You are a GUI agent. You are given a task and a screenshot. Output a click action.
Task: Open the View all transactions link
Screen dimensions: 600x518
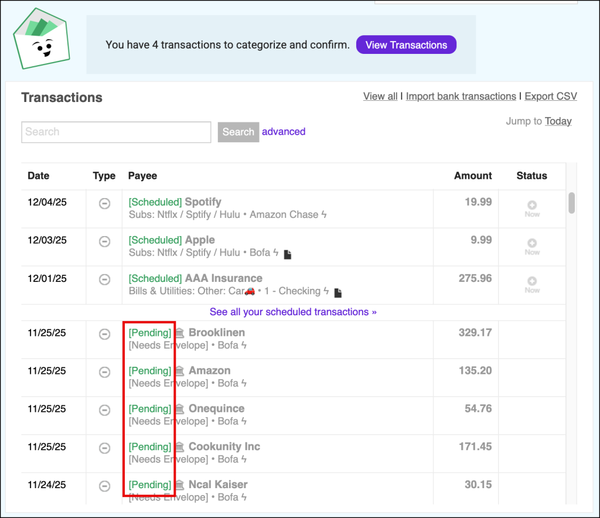tap(380, 97)
